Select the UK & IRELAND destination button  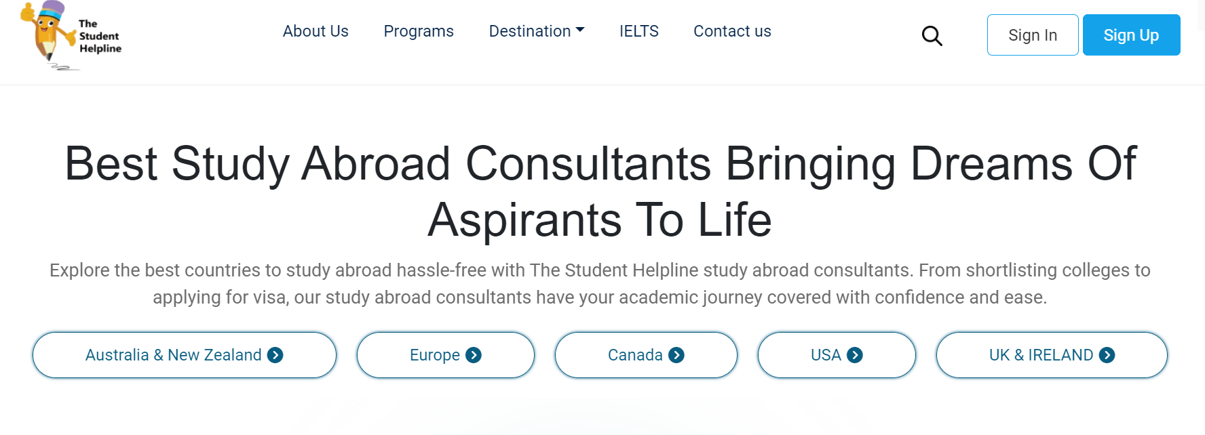tap(1052, 355)
